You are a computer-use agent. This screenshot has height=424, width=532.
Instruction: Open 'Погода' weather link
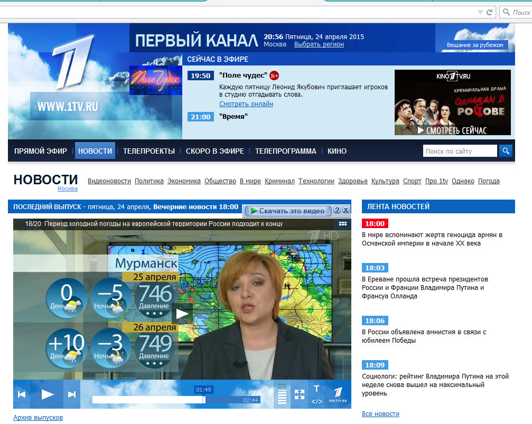point(489,181)
